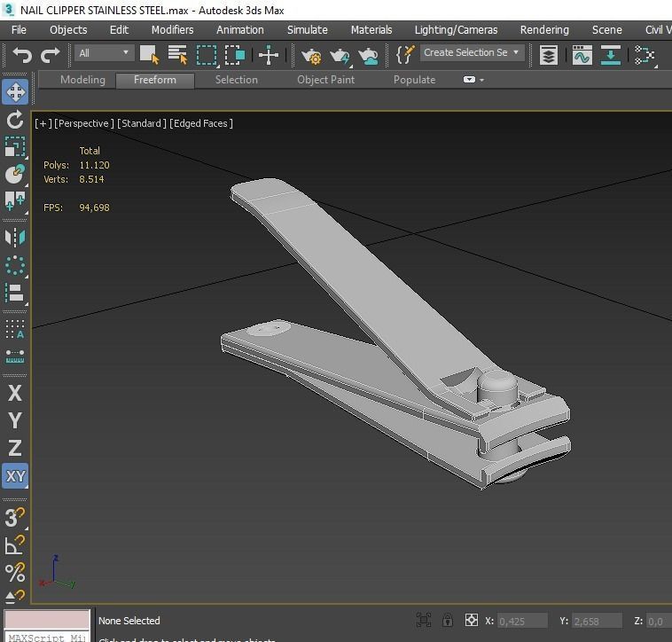Open the Materials menu
The height and width of the screenshot is (642, 672).
tap(371, 30)
